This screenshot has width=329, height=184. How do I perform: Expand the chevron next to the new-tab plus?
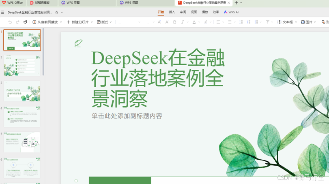pos(241,3)
